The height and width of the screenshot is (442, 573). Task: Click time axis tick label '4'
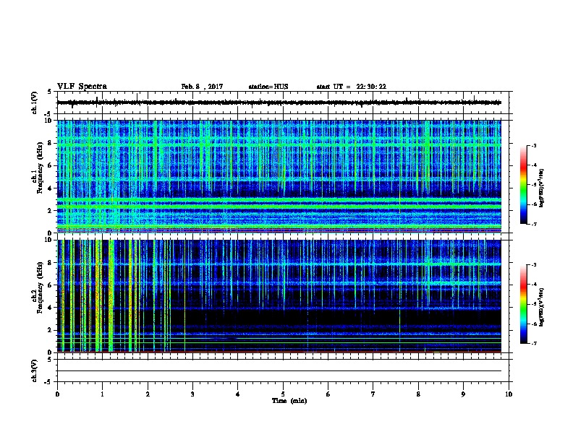click(238, 394)
